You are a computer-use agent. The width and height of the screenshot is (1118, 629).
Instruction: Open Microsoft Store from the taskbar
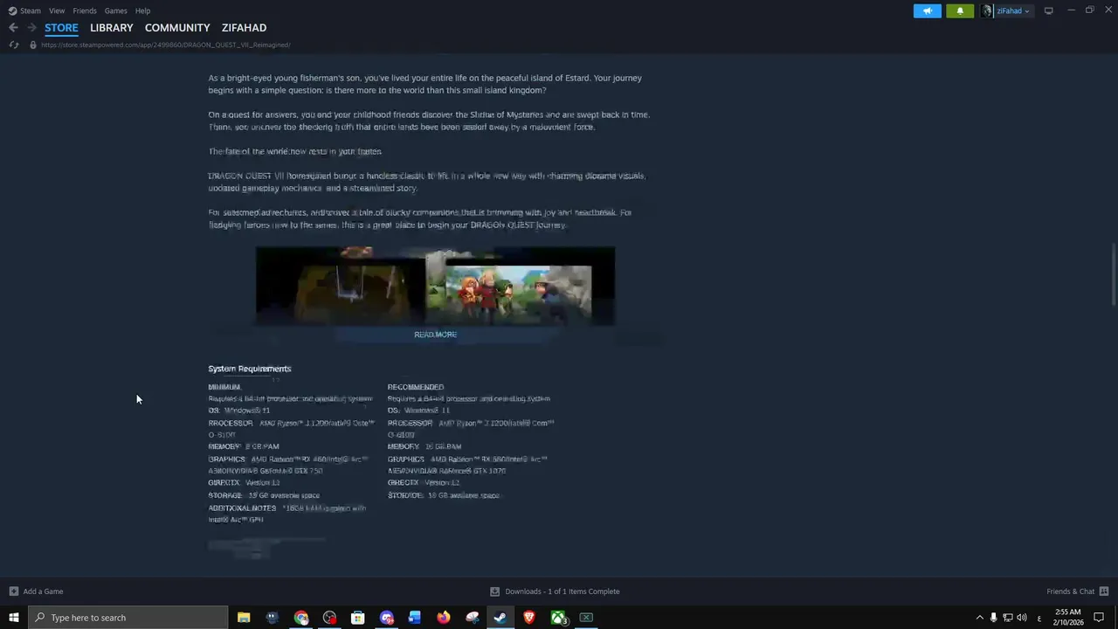point(358,618)
